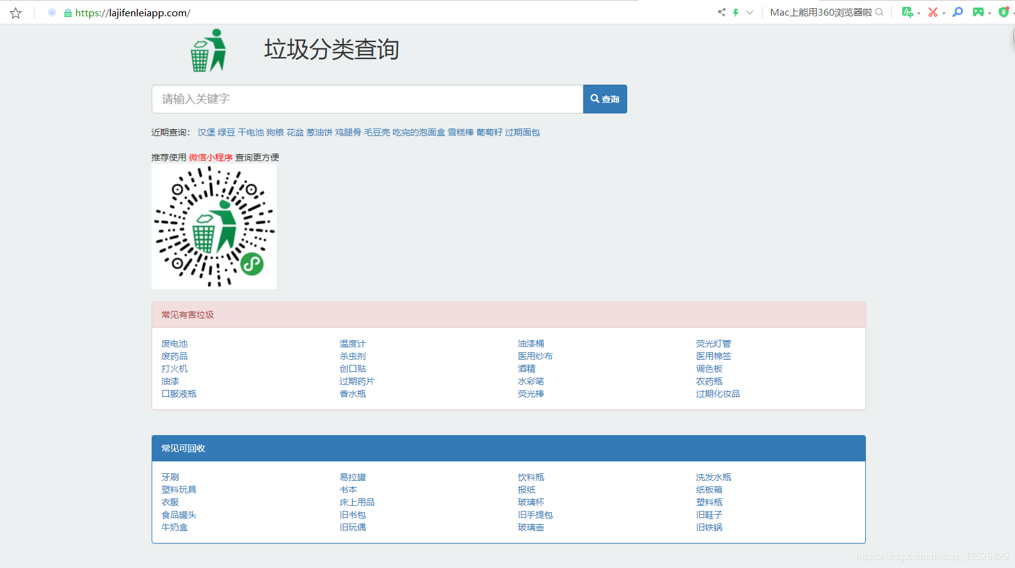This screenshot has height=568, width=1015.
Task: Click the green padlock security icon
Action: [68, 13]
